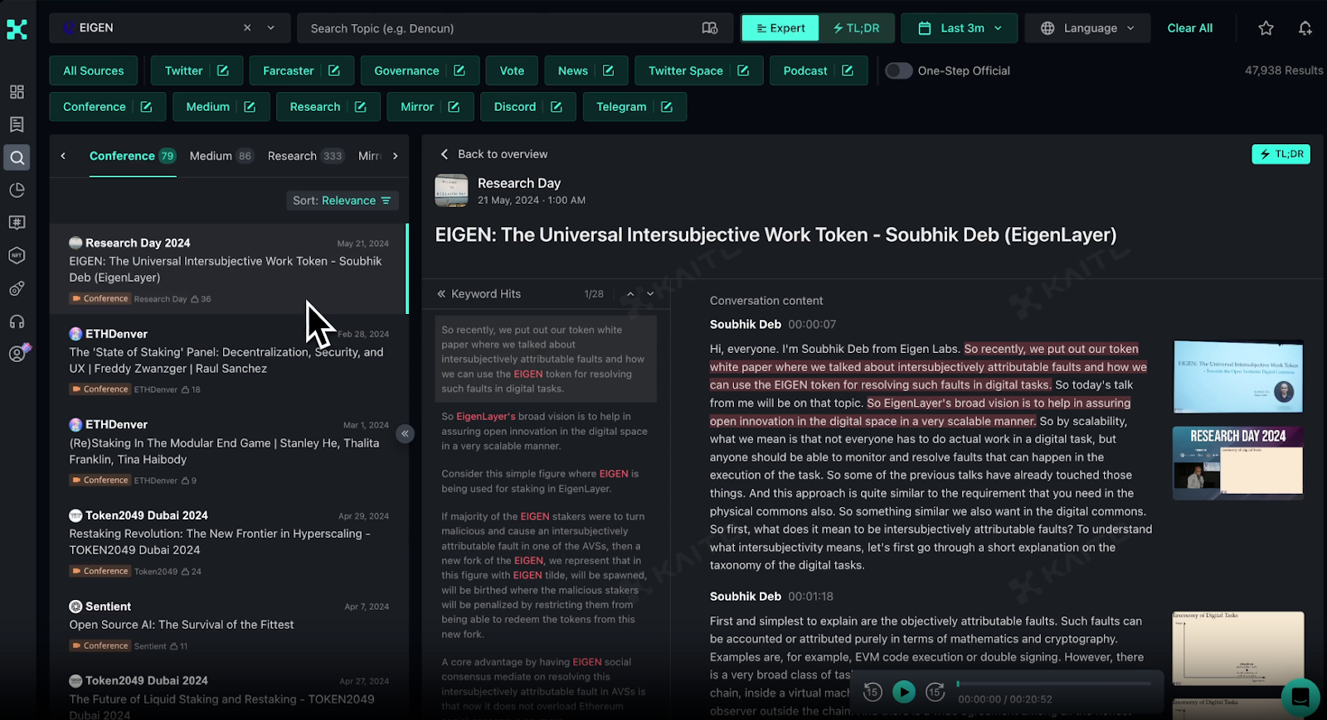Image resolution: width=1327 pixels, height=720 pixels.
Task: Click the edit icon on the Discord filter
Action: point(556,107)
